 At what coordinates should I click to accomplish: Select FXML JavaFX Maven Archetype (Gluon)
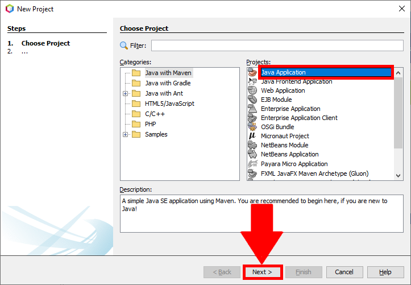pos(314,174)
